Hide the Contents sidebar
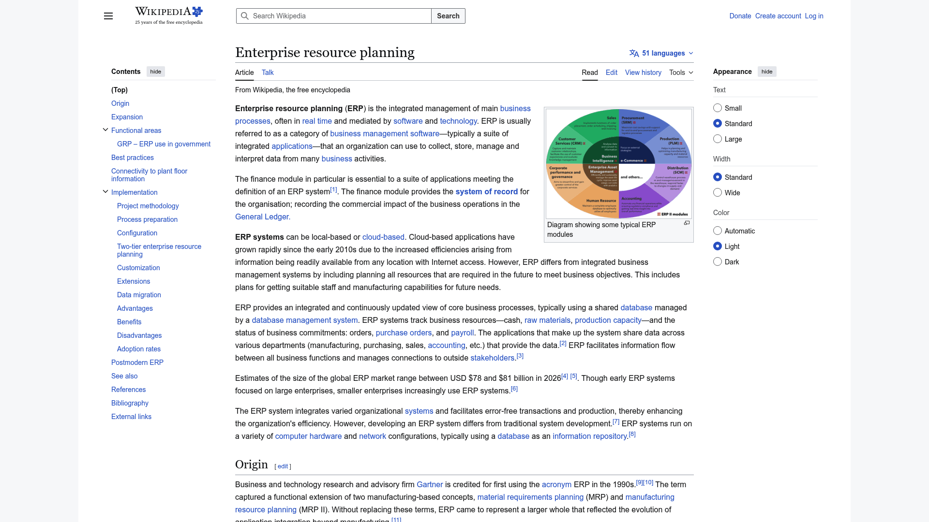Viewport: 929px width, 522px height. pos(156,72)
